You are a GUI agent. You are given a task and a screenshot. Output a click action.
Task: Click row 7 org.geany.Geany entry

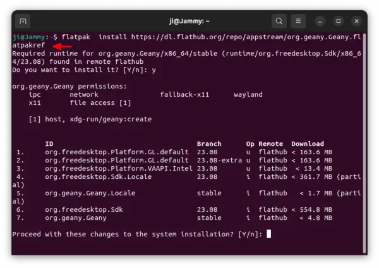76,218
